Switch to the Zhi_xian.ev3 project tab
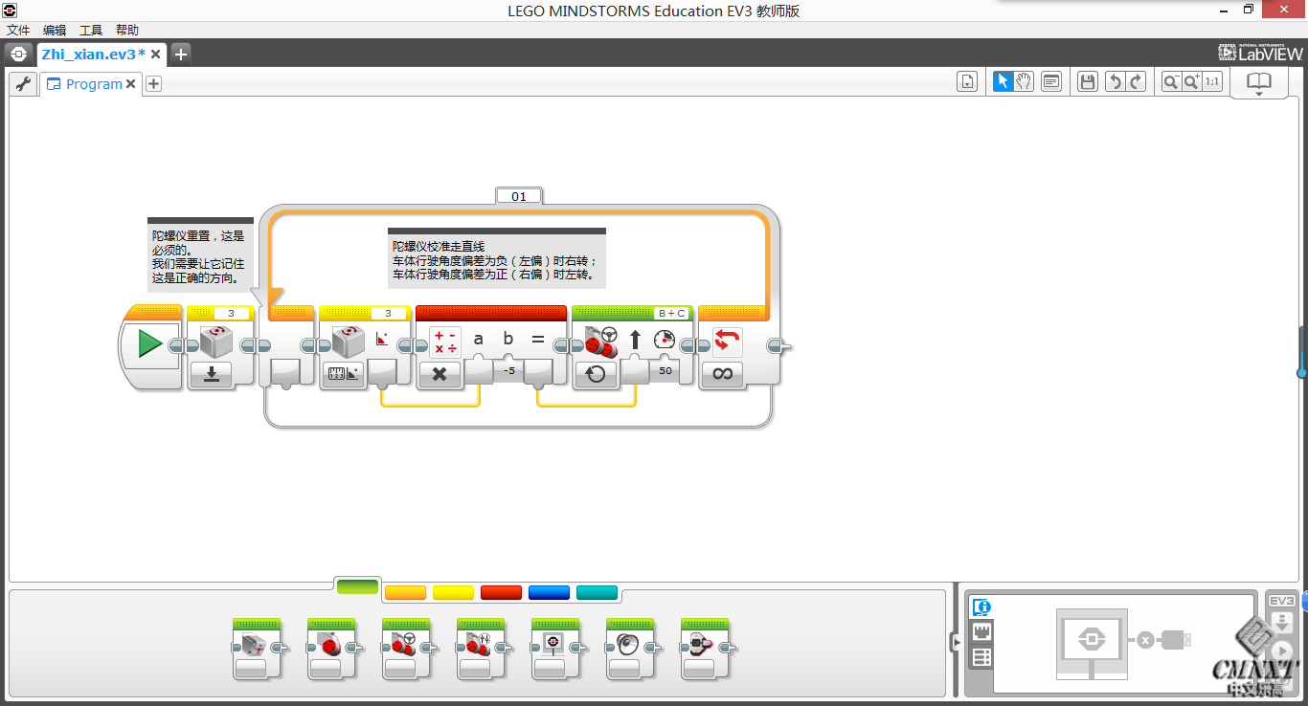This screenshot has width=1308, height=706. 93,55
